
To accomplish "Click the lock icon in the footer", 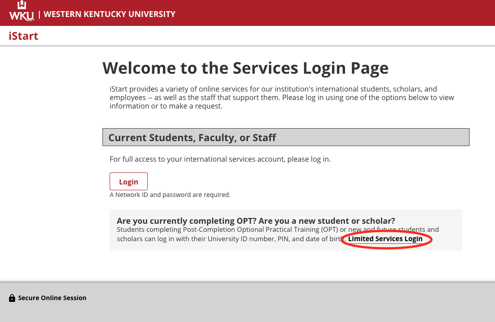I will coord(12,298).
